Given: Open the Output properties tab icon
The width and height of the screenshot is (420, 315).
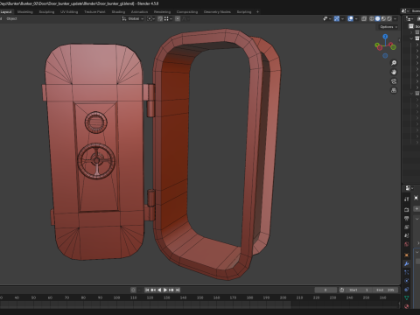Looking at the screenshot, I should click(407, 219).
